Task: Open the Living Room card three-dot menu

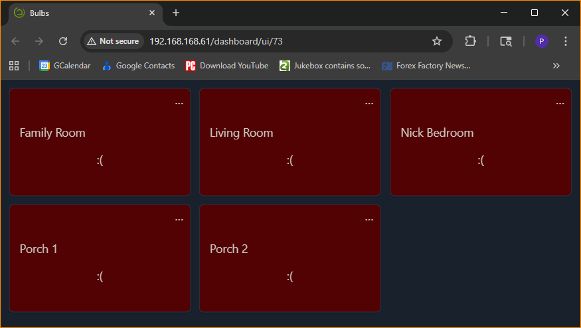Action: click(x=369, y=104)
